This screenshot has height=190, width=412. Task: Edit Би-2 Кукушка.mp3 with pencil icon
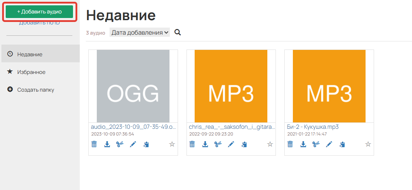pyautogui.click(x=329, y=144)
